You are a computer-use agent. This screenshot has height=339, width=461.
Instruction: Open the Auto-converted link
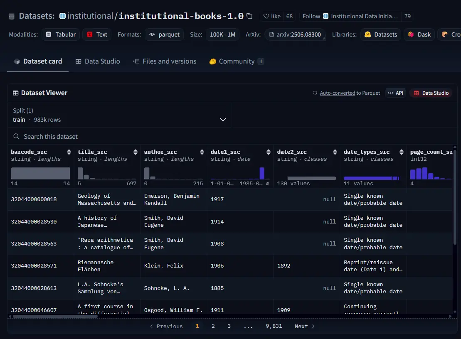pyautogui.click(x=337, y=93)
